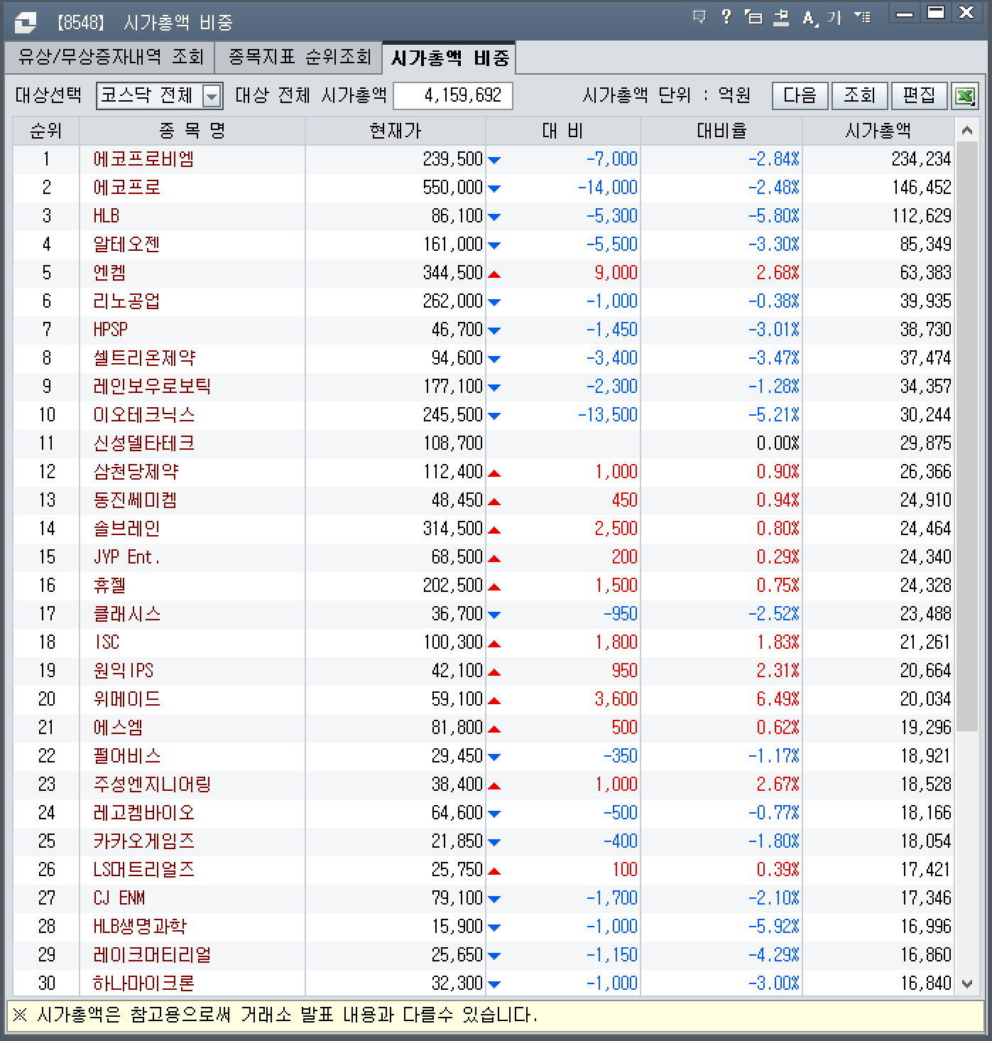Image resolution: width=992 pixels, height=1041 pixels.
Task: Click the detach window icon in title bar
Action: tap(753, 17)
